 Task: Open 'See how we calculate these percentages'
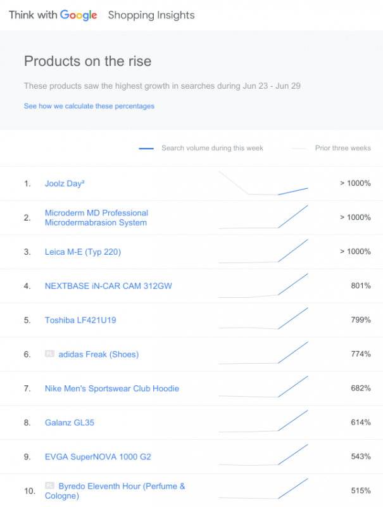89,106
